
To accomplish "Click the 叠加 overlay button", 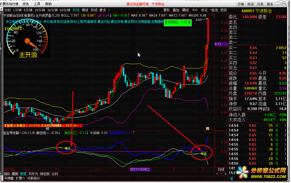I will [x=176, y=10].
